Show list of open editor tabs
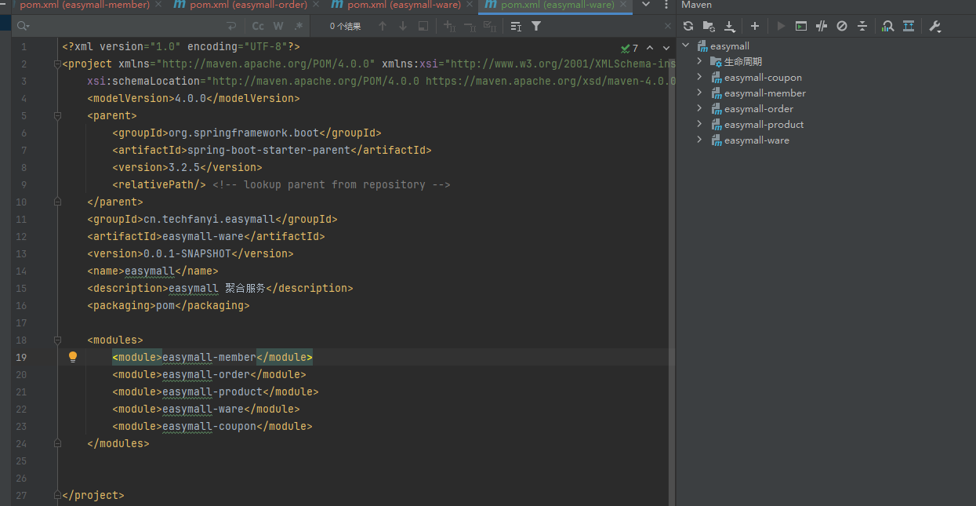Image resolution: width=976 pixels, height=506 pixels. pos(646,5)
